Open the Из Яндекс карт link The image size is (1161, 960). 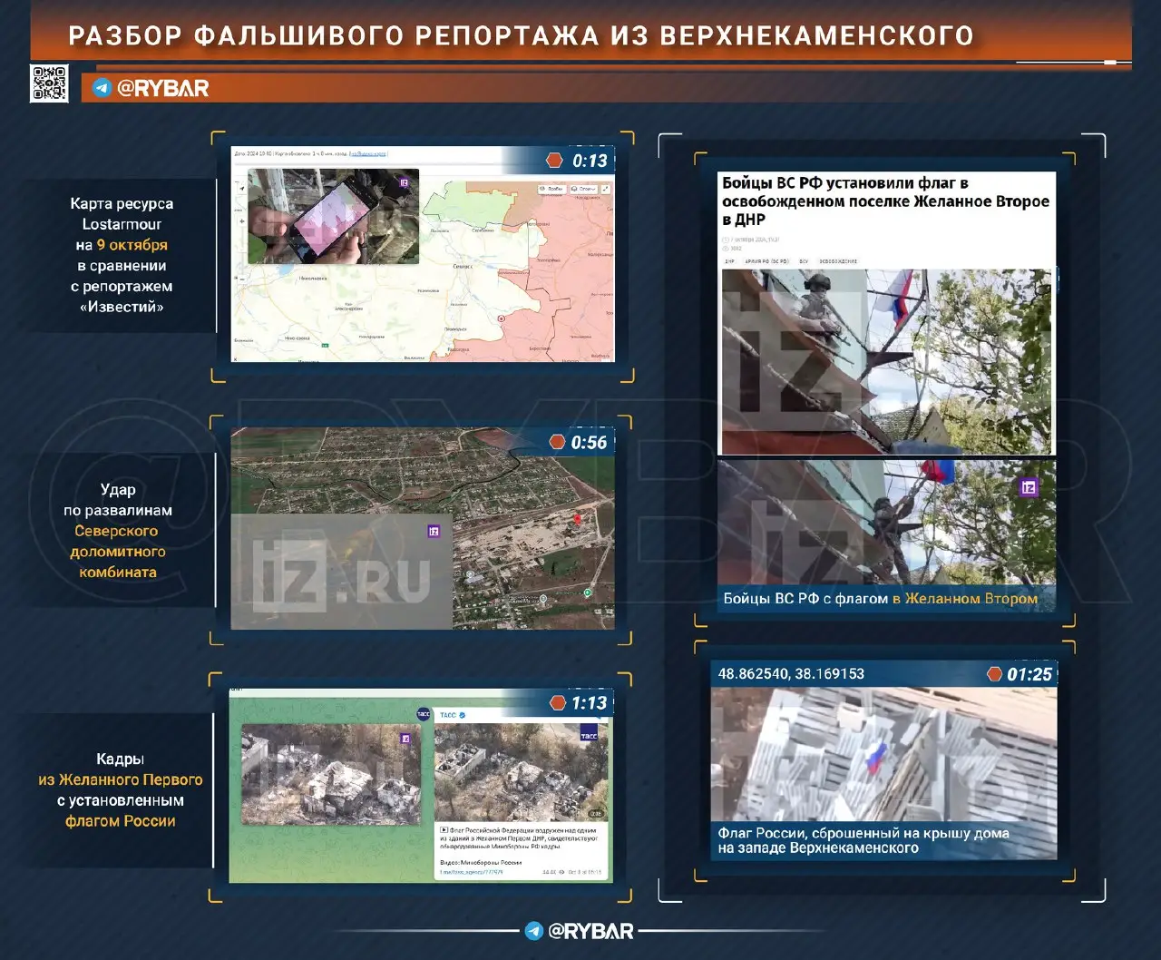click(369, 153)
